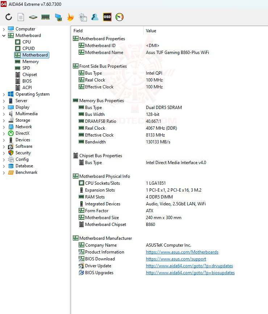This screenshot has width=268, height=314.
Task: Select the Expansion Slots row
Action: (169, 190)
